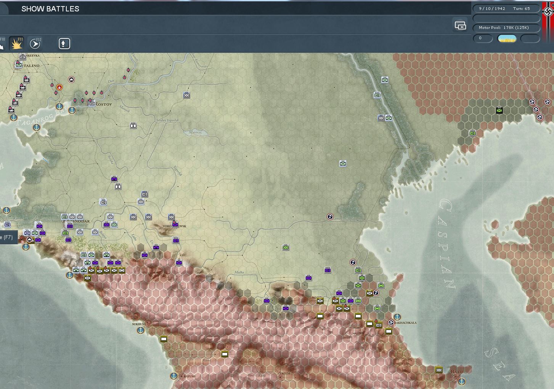Select the SEC unit counter at Makeevka
The image size is (554, 389).
pos(22,57)
